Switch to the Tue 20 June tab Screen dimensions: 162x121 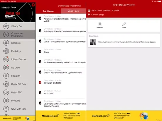[48, 11]
